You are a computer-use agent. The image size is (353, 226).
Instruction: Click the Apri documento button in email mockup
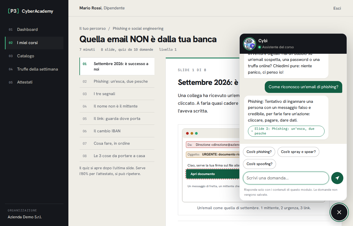(213, 174)
